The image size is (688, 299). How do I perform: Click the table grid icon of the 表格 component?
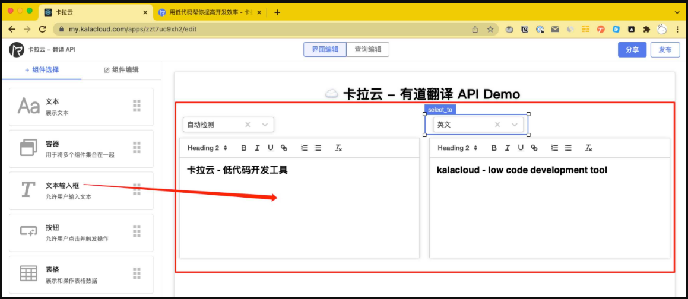(28, 273)
